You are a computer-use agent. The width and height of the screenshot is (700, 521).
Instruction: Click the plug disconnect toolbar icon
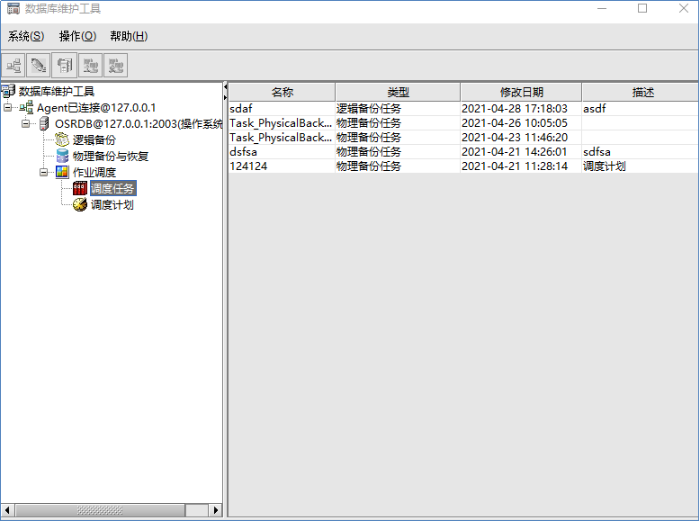[x=39, y=66]
